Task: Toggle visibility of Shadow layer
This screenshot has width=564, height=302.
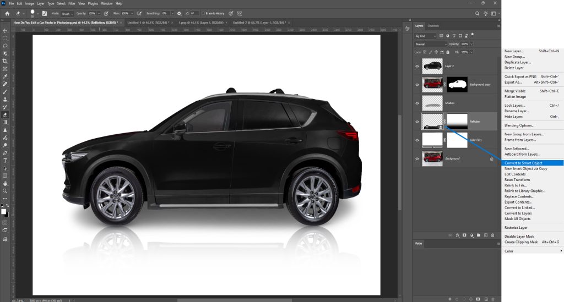Action: pos(417,103)
